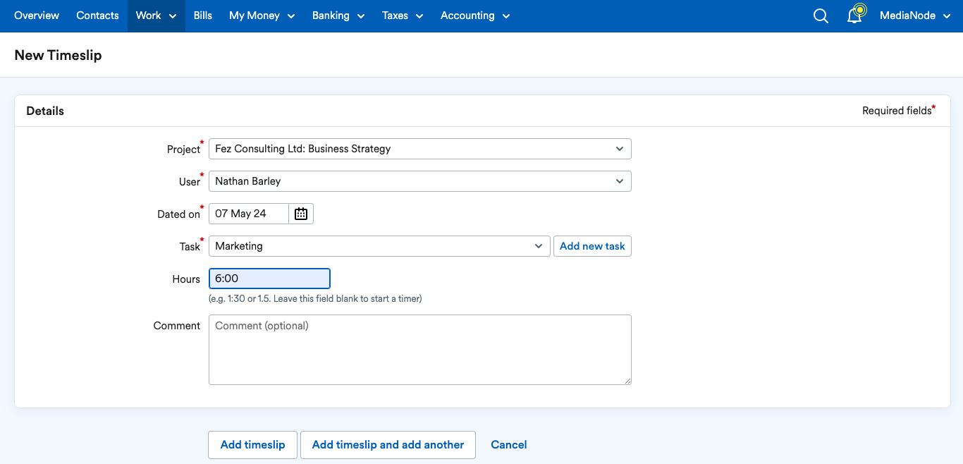This screenshot has width=963, height=464.
Task: Open the Banking menu
Action: tap(338, 16)
